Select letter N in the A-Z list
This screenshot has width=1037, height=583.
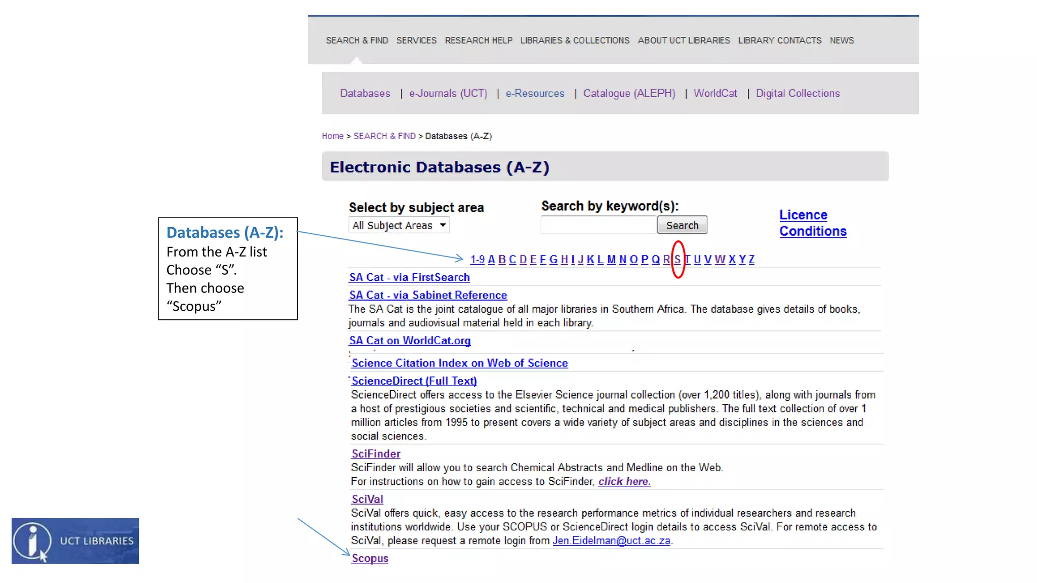pos(623,259)
